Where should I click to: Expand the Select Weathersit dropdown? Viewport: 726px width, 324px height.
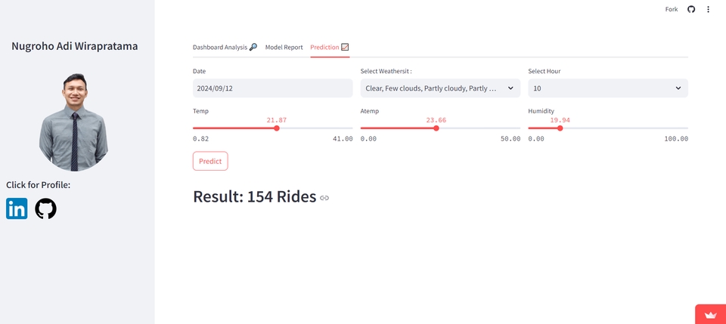(x=439, y=88)
